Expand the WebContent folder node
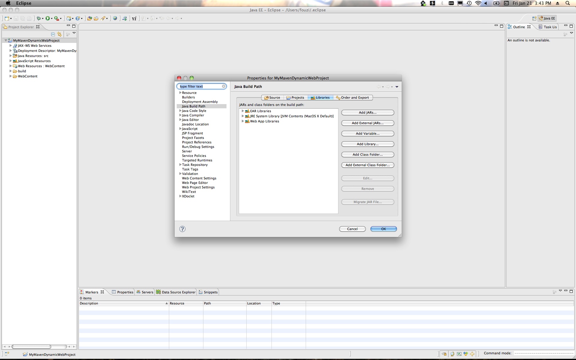Screen dimensions: 576x360 click(x=10, y=76)
